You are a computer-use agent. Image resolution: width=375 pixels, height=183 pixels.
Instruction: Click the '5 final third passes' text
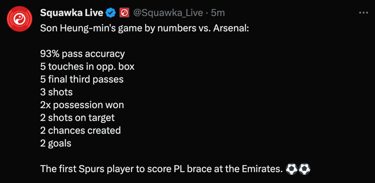[82, 79]
